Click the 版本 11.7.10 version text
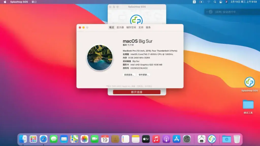This screenshot has height=146, width=260. click(128, 45)
